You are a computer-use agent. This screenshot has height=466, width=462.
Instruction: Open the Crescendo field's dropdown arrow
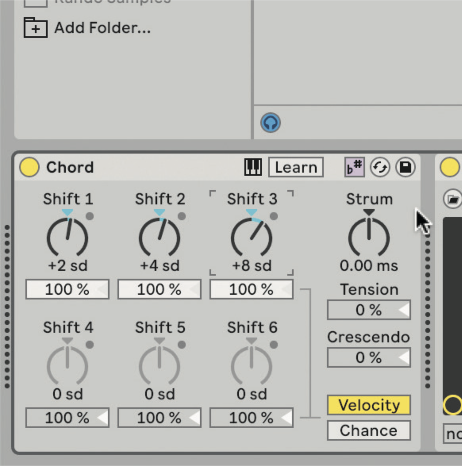tap(403, 357)
